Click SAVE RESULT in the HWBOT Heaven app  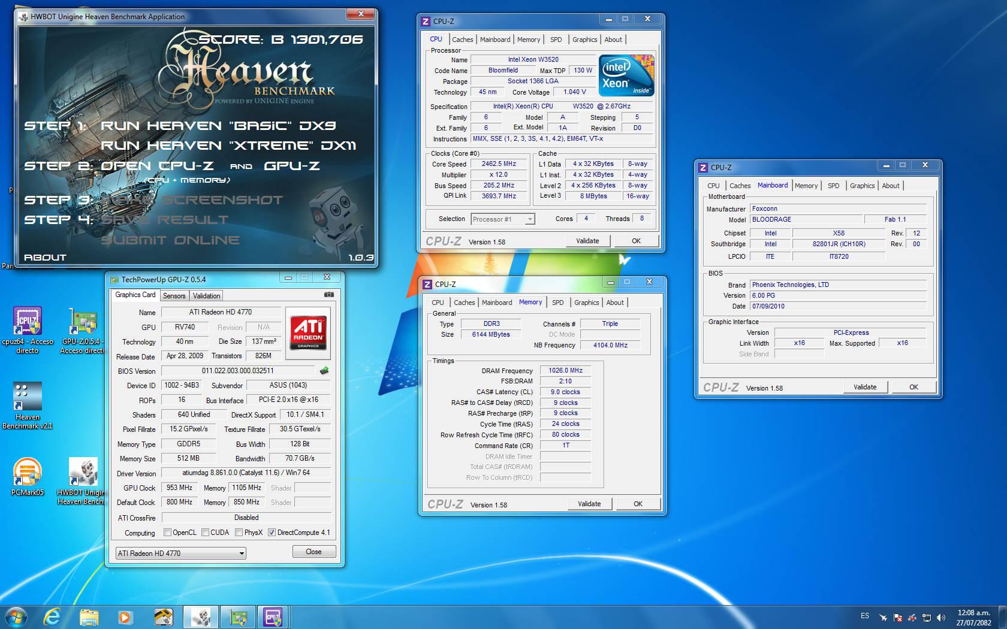tap(165, 220)
